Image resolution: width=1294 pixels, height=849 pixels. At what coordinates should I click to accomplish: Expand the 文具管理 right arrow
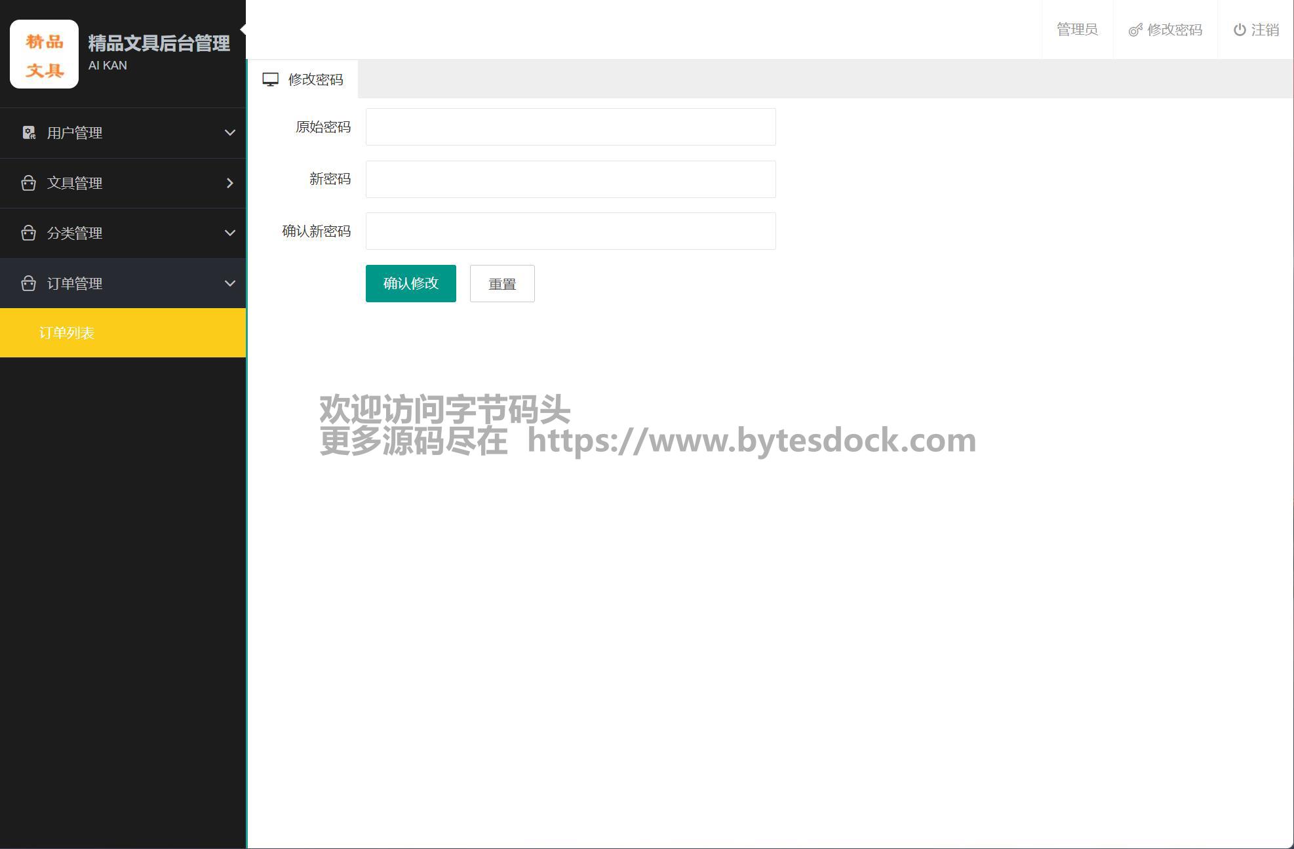point(229,183)
